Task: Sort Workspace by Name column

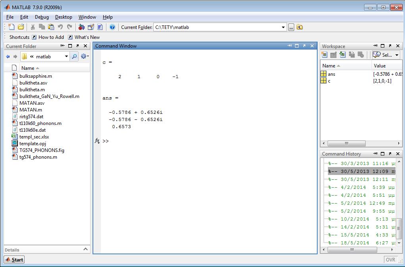Action: (x=346, y=66)
